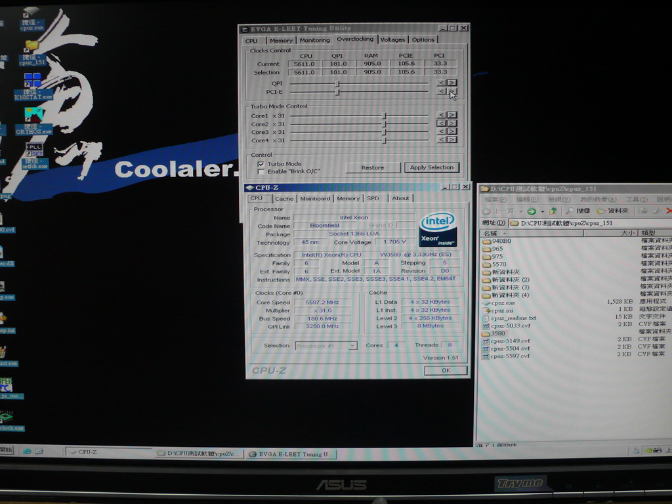This screenshot has width=672, height=504.
Task: Increase Core1 multiplier with right arrow
Action: tap(452, 115)
